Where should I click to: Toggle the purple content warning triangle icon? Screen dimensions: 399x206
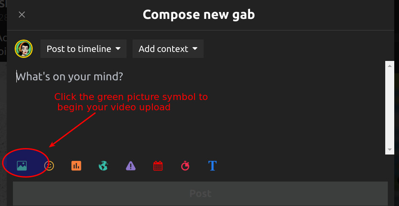[x=131, y=166]
